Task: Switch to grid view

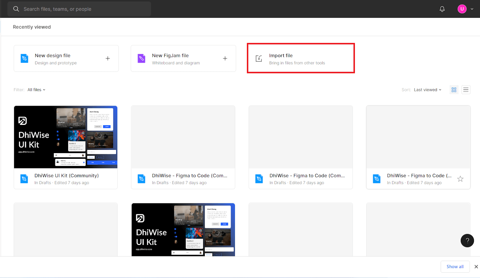Action: coord(454,90)
